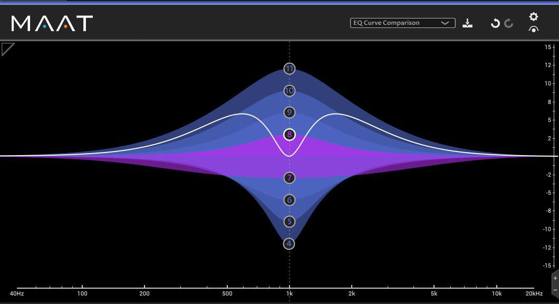
Task: Select EQ band node 7
Action: tap(289, 178)
